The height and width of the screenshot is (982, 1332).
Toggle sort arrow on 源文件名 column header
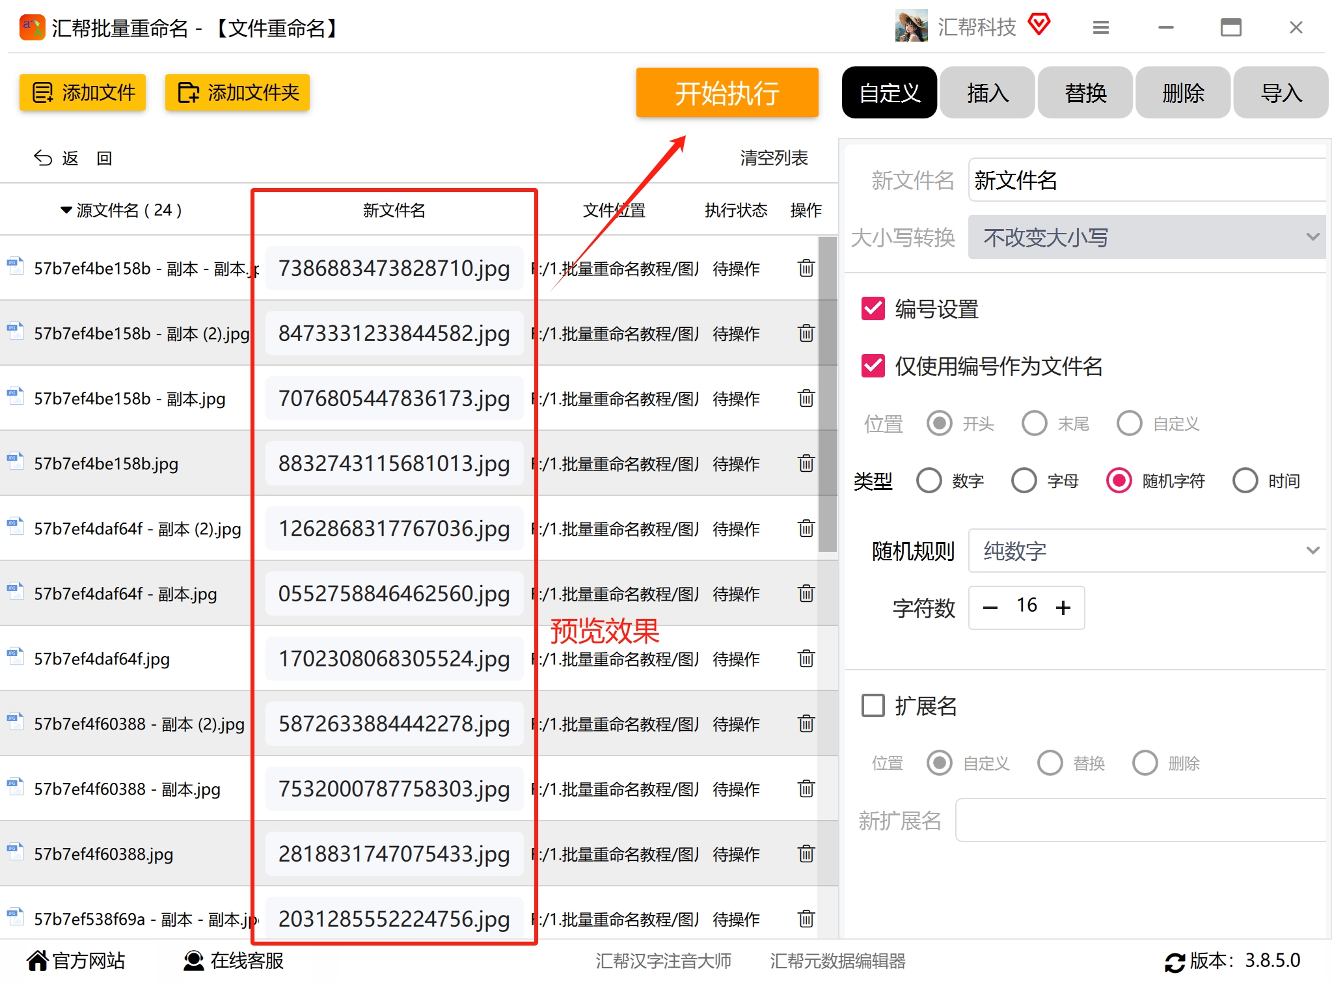coord(66,210)
